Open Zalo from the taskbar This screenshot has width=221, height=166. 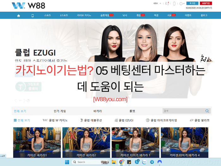pyautogui.click(x=144, y=162)
